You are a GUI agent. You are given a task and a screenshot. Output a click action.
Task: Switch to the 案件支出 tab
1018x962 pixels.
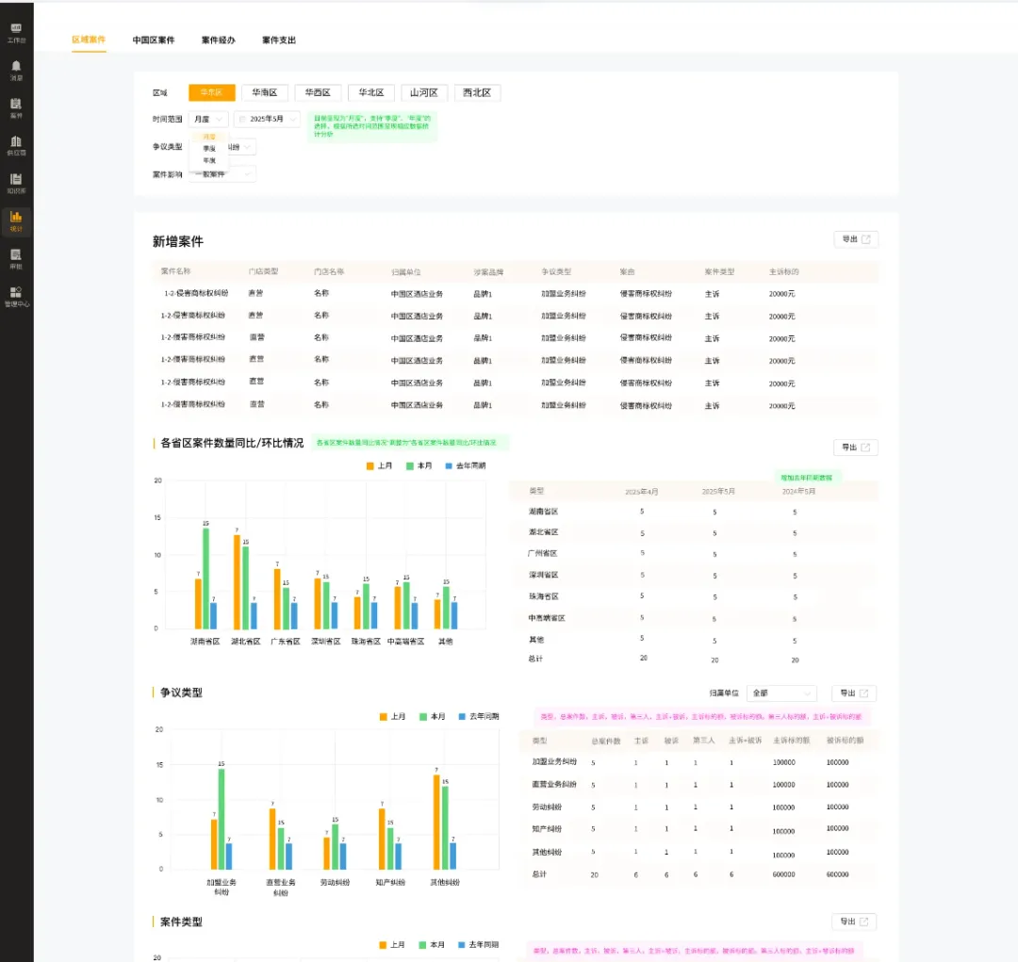click(279, 41)
